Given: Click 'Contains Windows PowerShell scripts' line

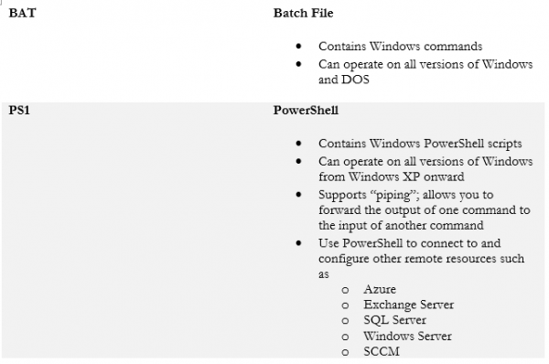Looking at the screenshot, I should coord(420,144).
